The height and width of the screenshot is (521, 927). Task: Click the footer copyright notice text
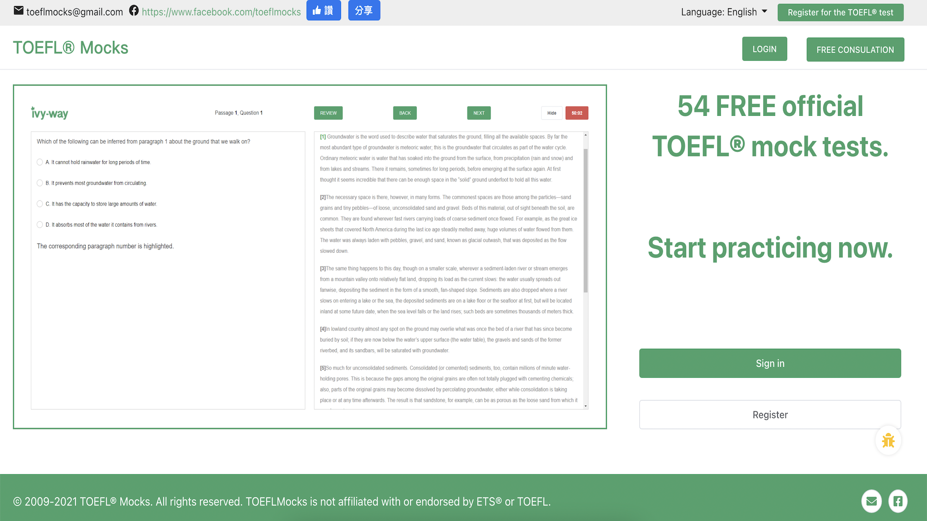pos(282,502)
